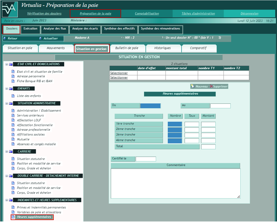Click the first Sélectionner link in table
Viewport: 277px width, 222px height.
pos(119,73)
